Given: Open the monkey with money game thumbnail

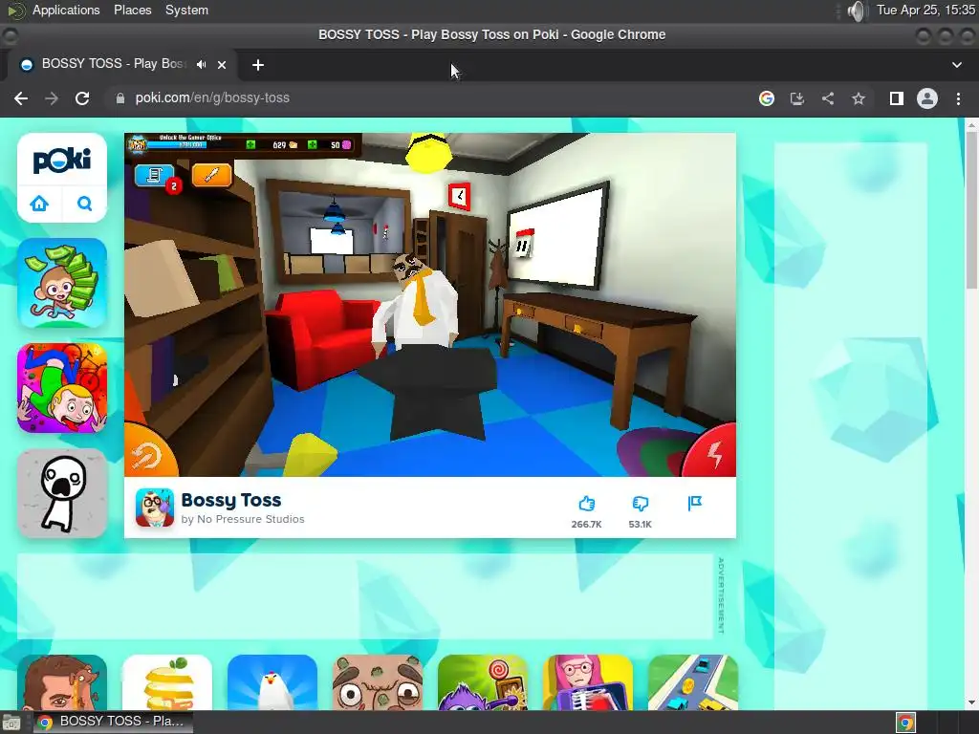Looking at the screenshot, I should pyautogui.click(x=62, y=283).
